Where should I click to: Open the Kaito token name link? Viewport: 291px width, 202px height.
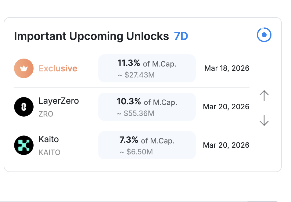click(x=48, y=139)
